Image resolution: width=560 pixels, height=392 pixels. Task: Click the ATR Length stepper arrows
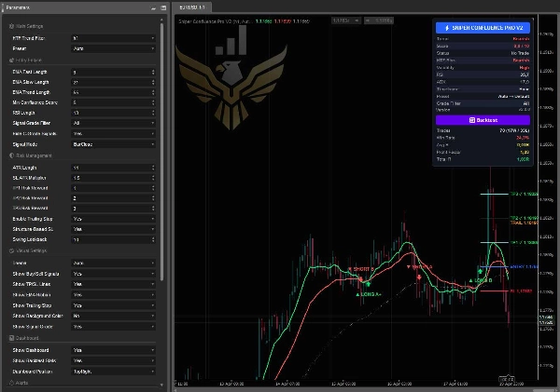click(153, 168)
